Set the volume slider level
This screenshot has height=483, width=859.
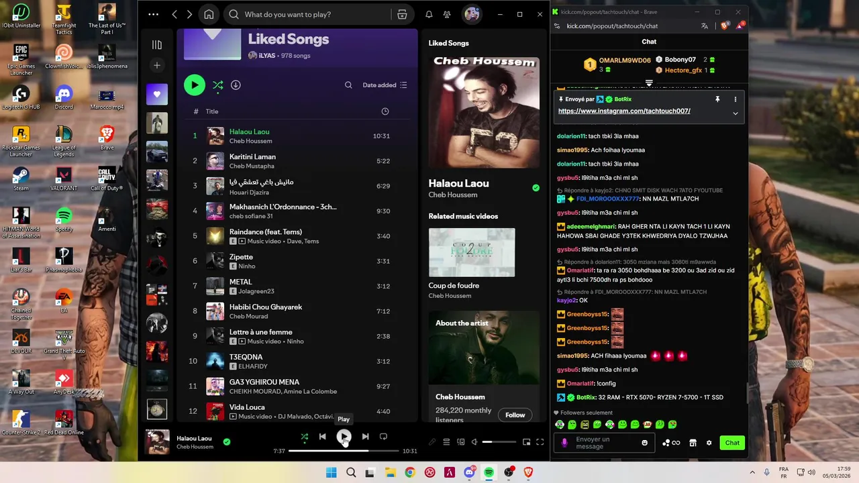point(499,442)
